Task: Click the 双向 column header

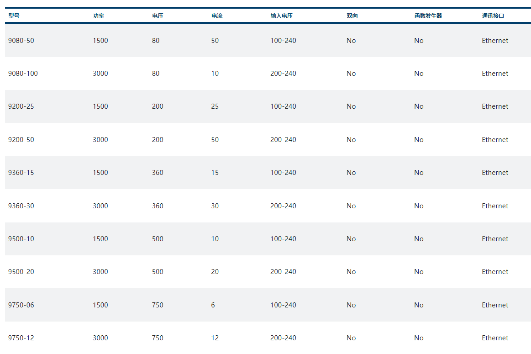Action: point(352,16)
